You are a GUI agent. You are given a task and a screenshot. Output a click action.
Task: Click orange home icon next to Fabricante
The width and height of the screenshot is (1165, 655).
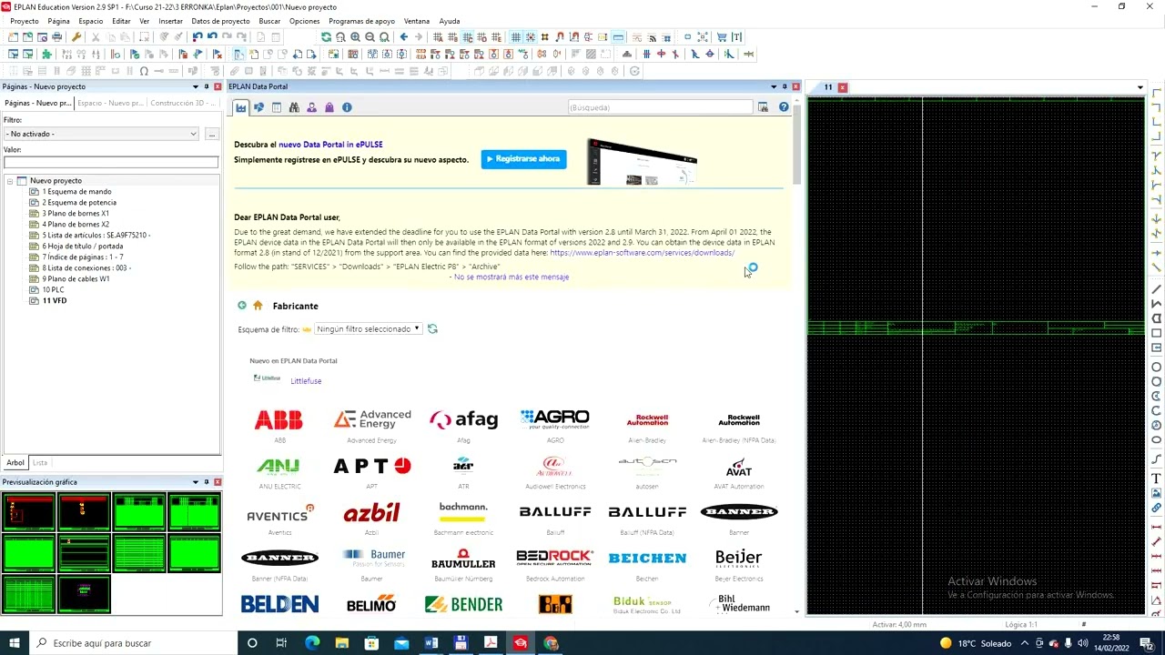pyautogui.click(x=258, y=306)
